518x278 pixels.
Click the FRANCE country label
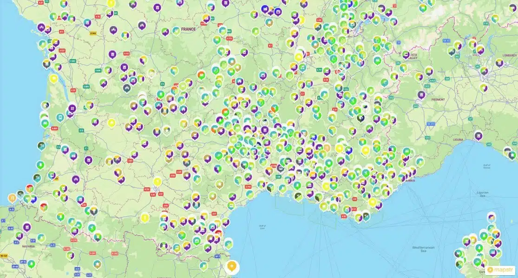click(188, 29)
